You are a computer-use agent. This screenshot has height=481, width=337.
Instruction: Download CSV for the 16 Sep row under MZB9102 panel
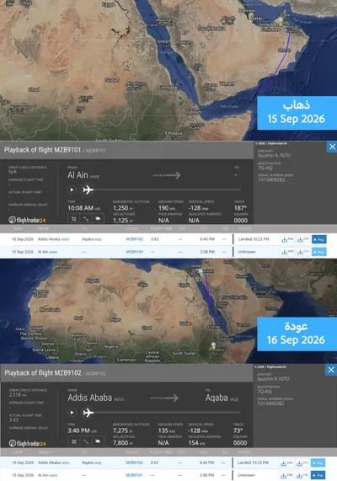pyautogui.click(x=303, y=462)
